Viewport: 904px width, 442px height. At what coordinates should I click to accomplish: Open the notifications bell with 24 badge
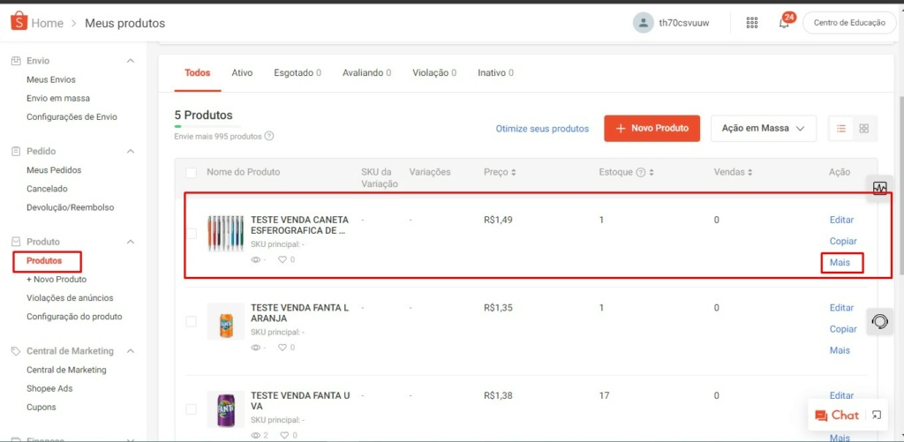click(x=784, y=23)
